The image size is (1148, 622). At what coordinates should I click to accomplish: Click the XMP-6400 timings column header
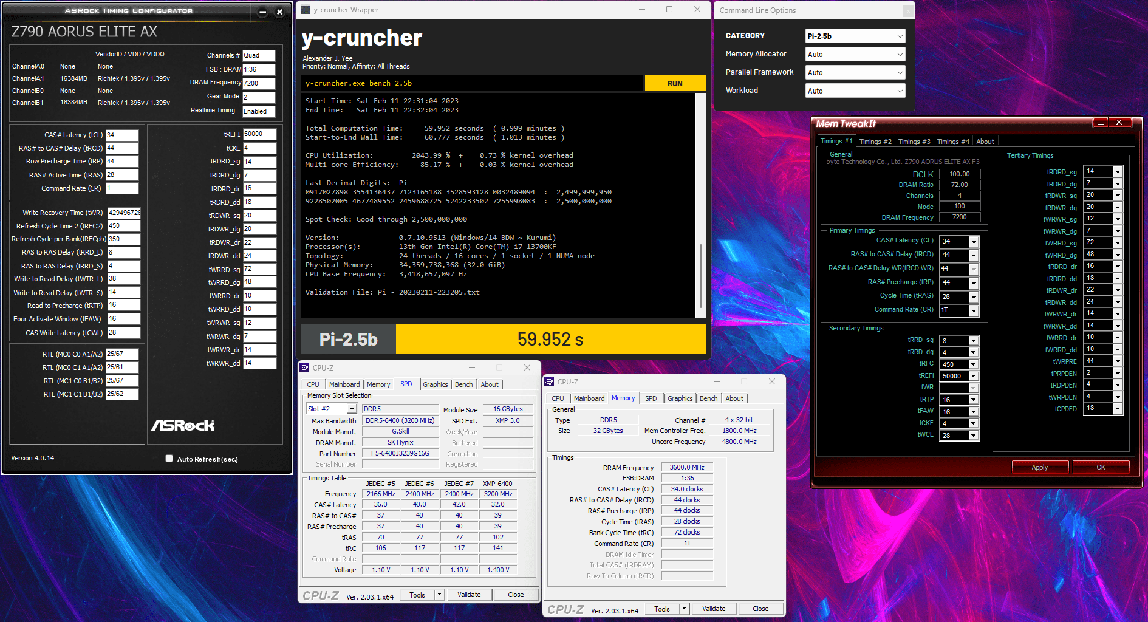[497, 484]
